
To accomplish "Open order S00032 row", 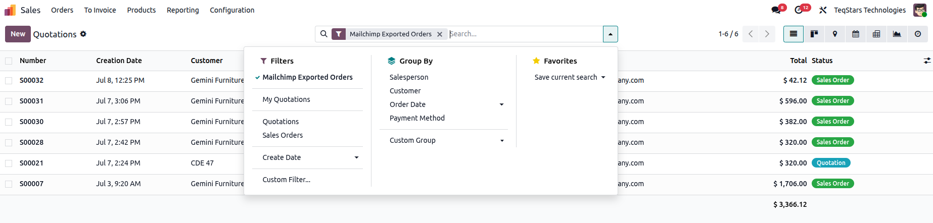I will [467, 80].
